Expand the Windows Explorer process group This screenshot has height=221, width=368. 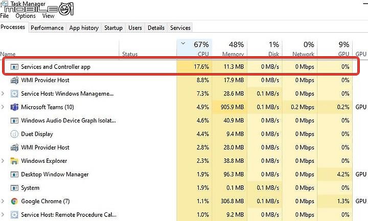[x=3, y=161]
